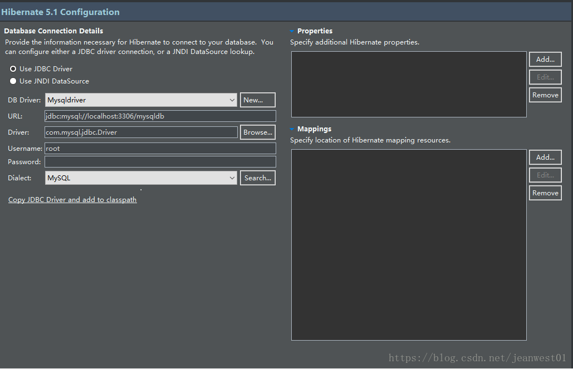Image resolution: width=573 pixels, height=369 pixels.
Task: Click Search... next to the Dialect dropdown
Action: (x=258, y=178)
